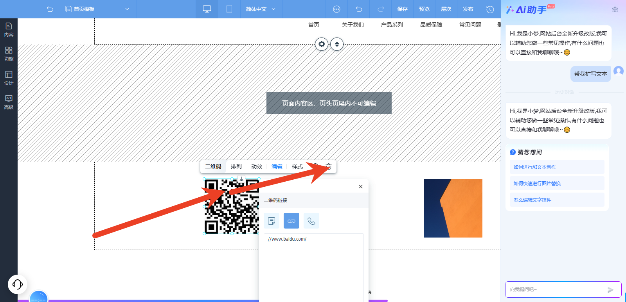
Task: Click the 预览 preview button
Action: pyautogui.click(x=424, y=9)
